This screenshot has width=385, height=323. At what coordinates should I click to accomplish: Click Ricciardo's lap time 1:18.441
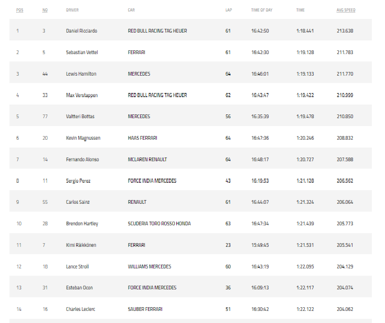point(305,31)
